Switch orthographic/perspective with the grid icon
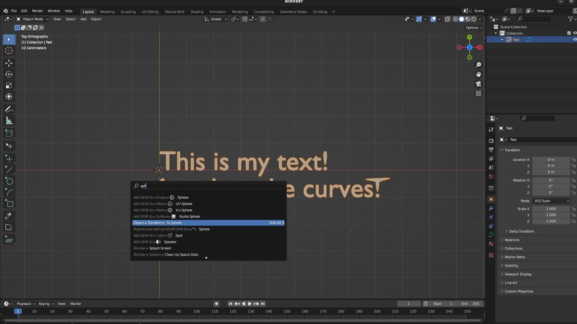 (x=478, y=94)
